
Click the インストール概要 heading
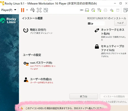(32, 18)
